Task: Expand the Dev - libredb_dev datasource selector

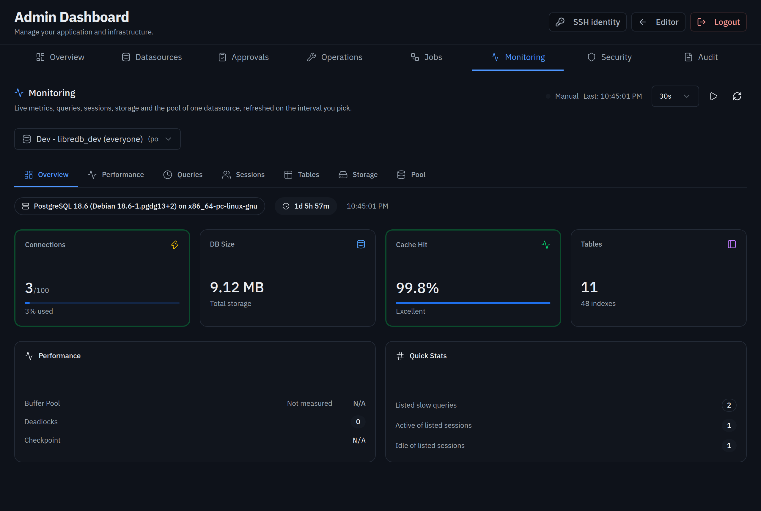Action: coord(97,139)
